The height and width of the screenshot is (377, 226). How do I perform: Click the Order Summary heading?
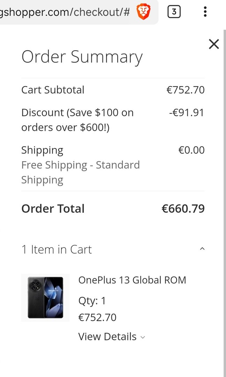[x=82, y=57]
